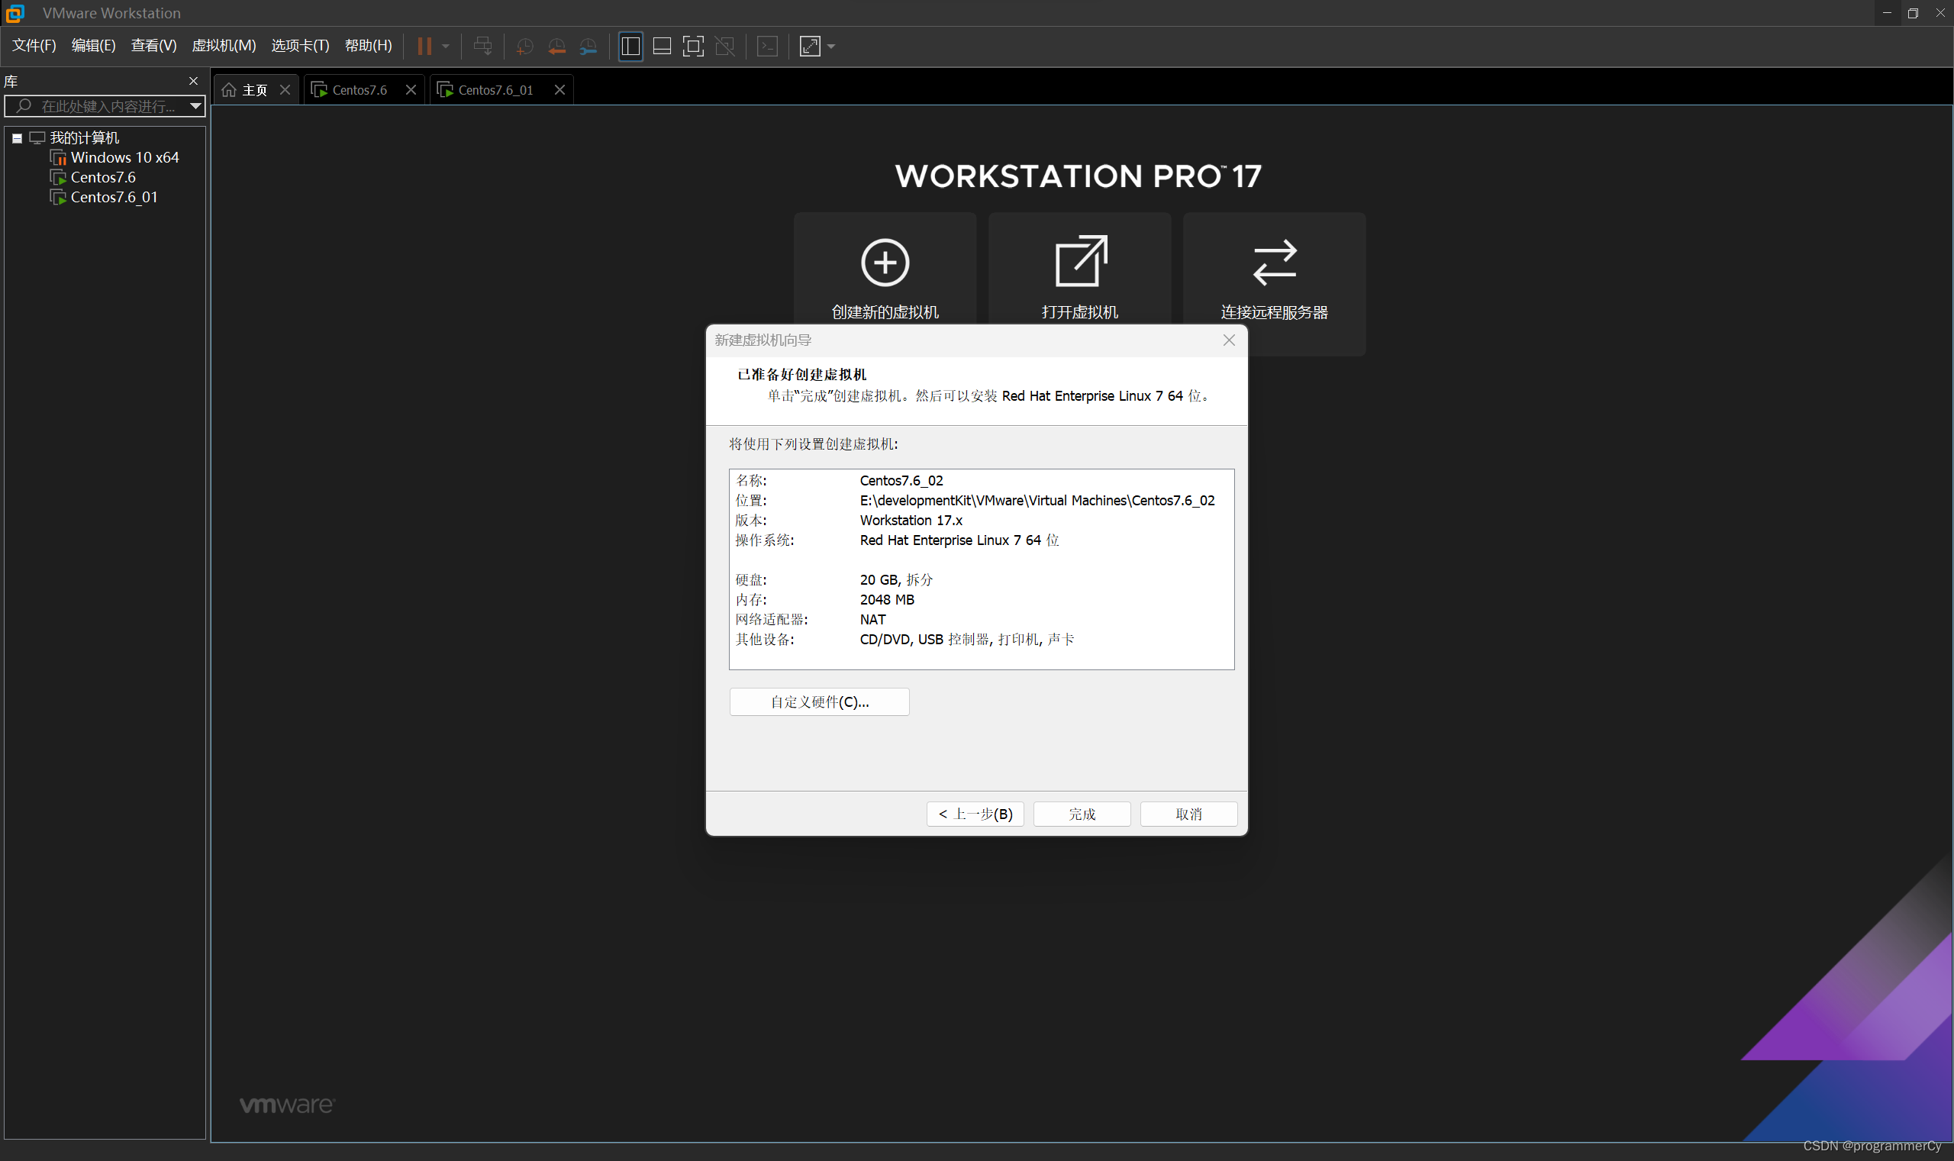Click the 完成 button in wizard

coord(1081,814)
